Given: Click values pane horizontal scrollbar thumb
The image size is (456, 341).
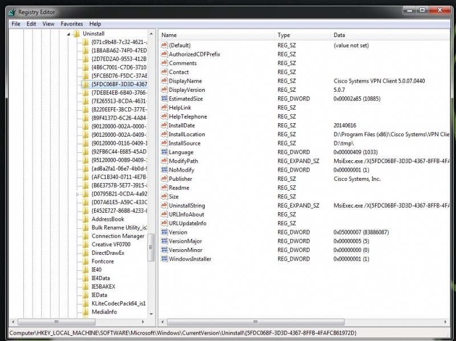Looking at the screenshot, I should tap(255, 322).
